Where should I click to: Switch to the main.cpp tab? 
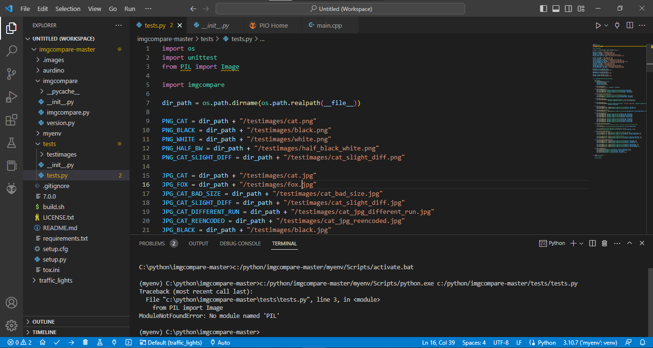point(329,25)
